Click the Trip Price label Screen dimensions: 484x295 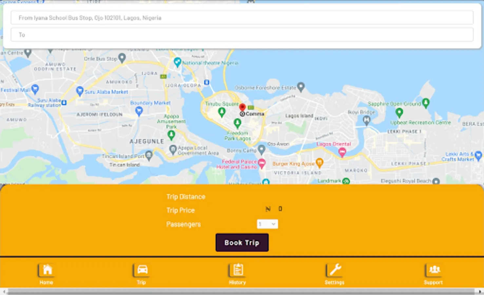pyautogui.click(x=181, y=210)
